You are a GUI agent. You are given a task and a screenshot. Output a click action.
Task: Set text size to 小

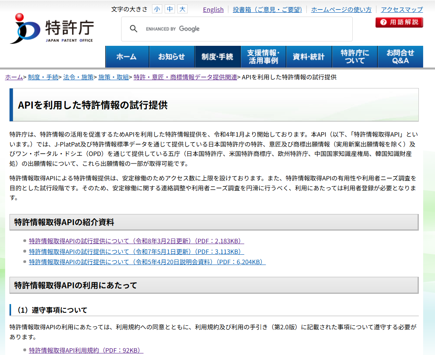click(x=157, y=9)
